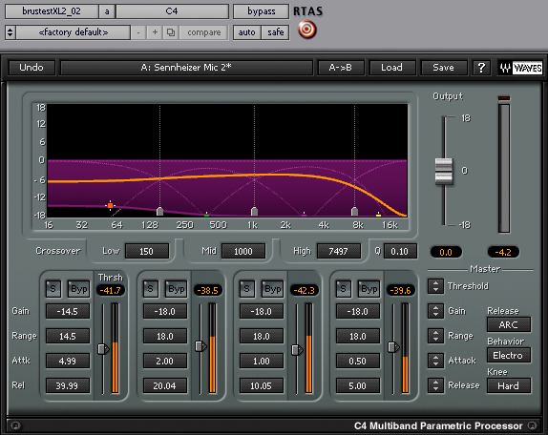Click the bottom-left status bar icon
Screen dimensions: 548x435
tap(15, 425)
